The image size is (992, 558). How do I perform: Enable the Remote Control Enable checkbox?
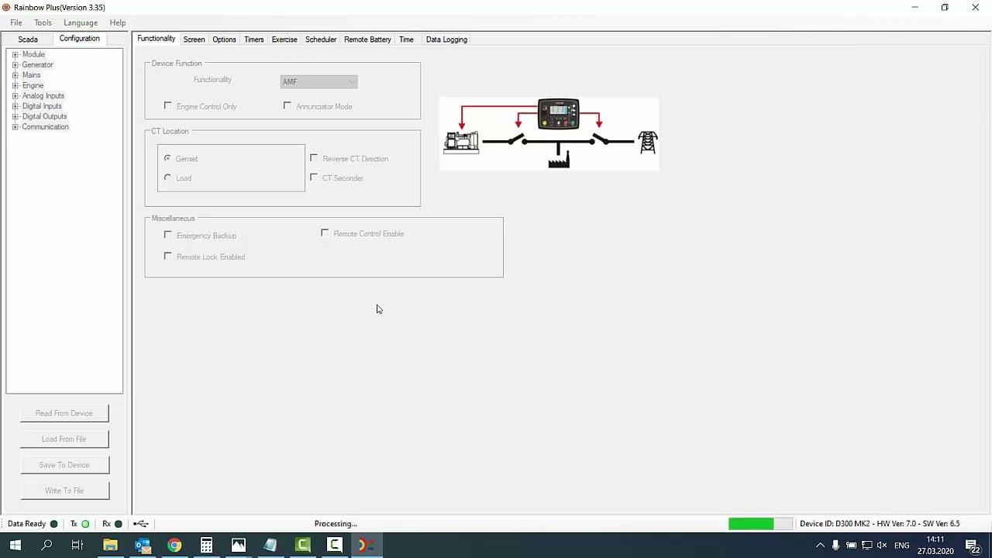[x=325, y=233]
